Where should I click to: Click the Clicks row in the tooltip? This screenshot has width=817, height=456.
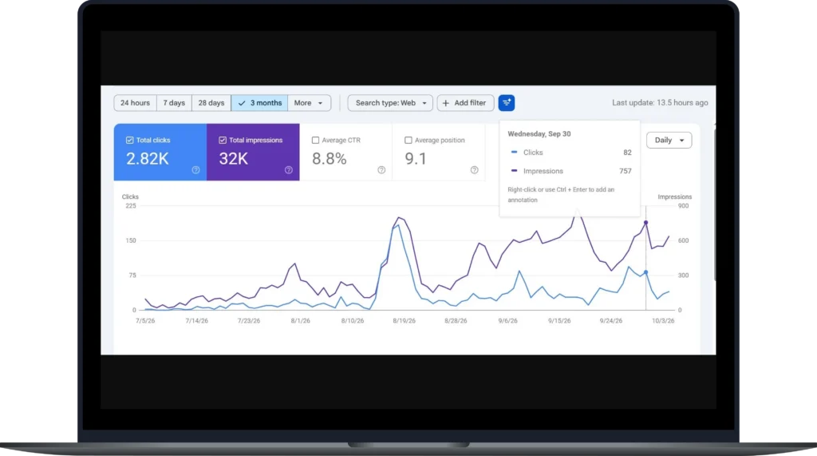[x=570, y=153]
